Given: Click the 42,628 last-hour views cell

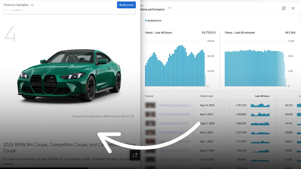Looking at the screenshot, I should click(x=289, y=114).
